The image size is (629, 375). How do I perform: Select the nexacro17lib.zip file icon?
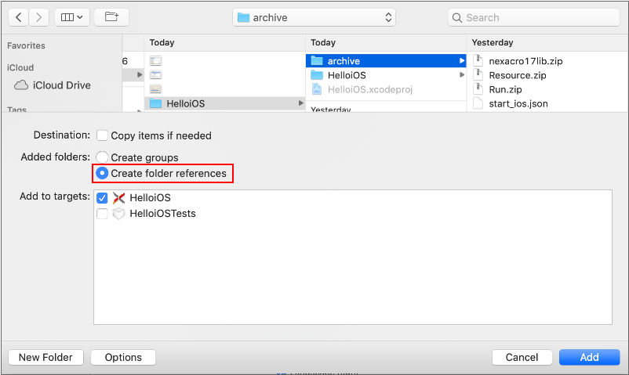click(478, 60)
